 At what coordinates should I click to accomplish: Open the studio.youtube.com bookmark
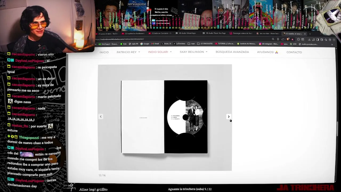(308, 44)
